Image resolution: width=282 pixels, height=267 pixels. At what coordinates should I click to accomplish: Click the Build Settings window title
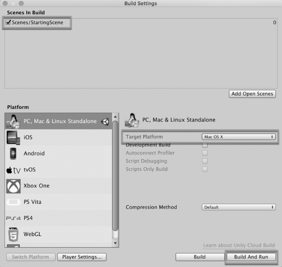pos(141,4)
